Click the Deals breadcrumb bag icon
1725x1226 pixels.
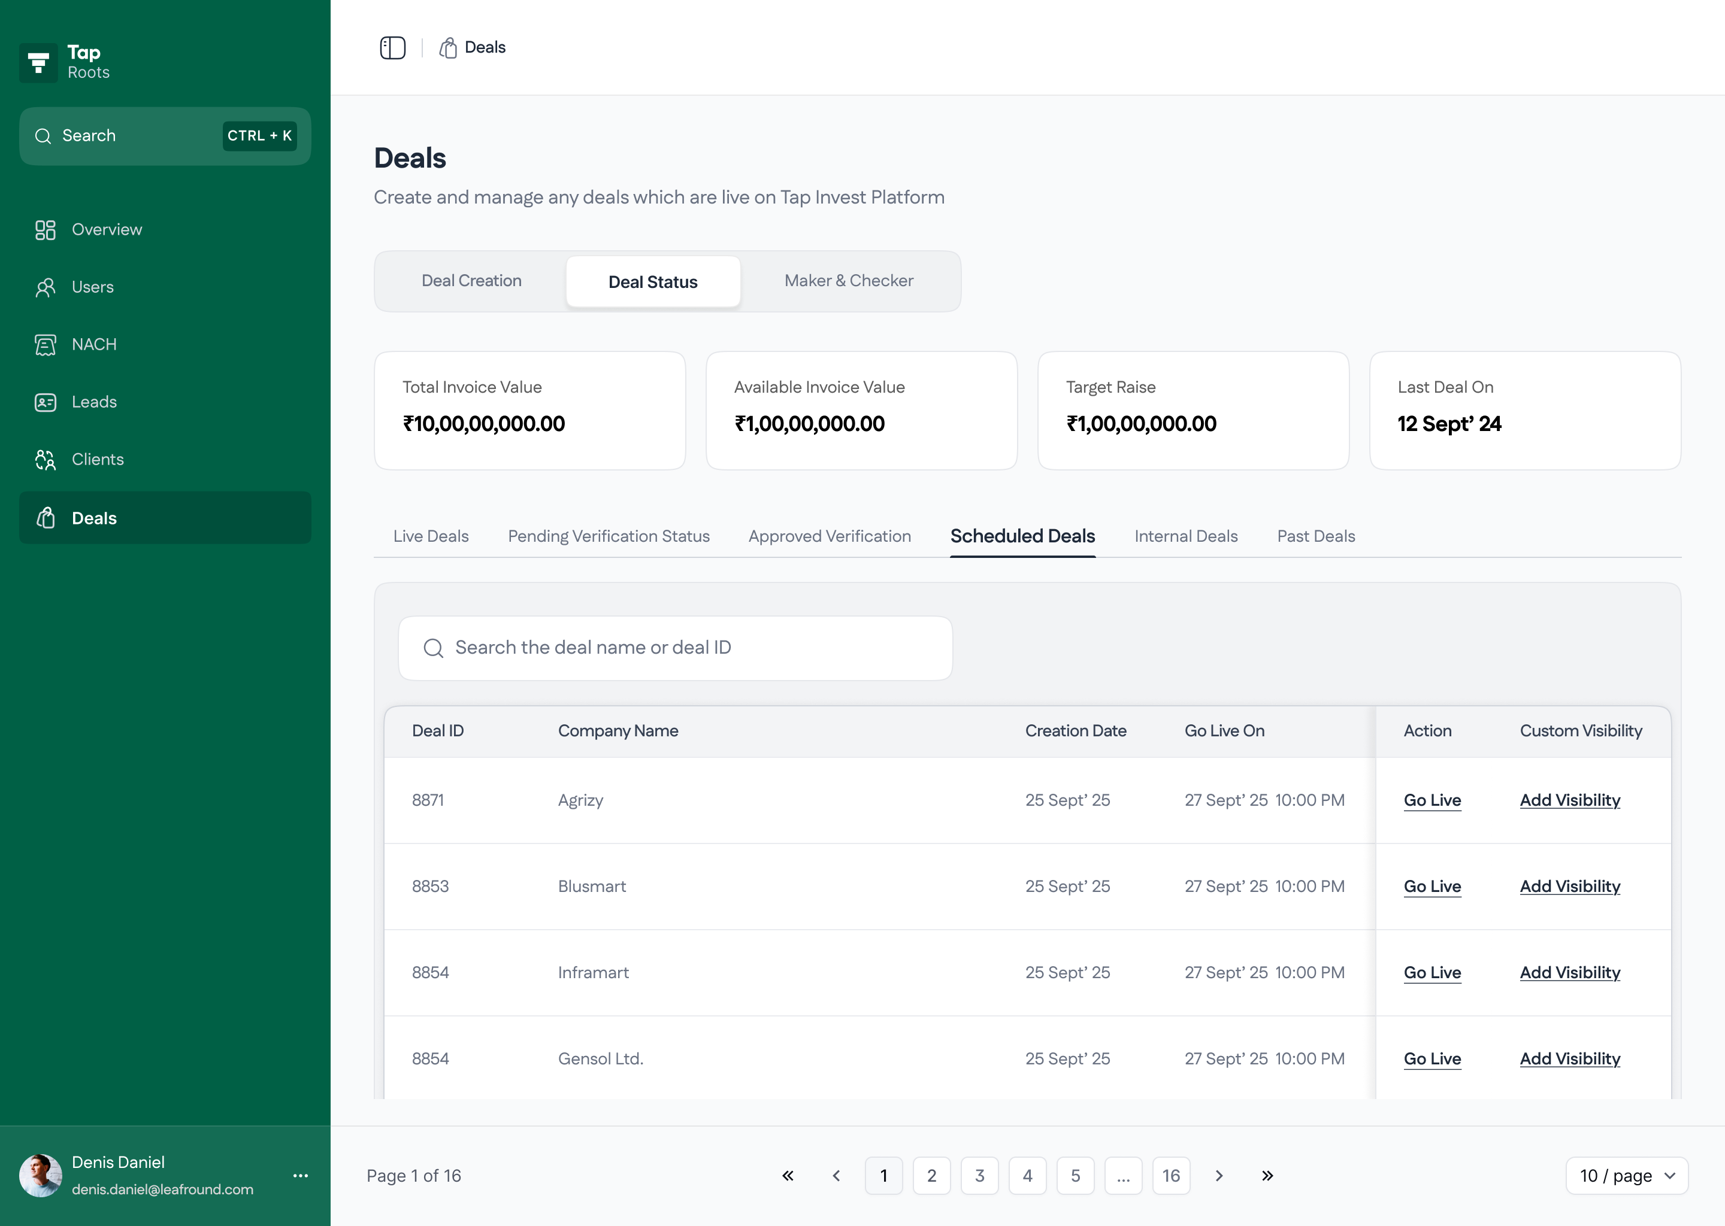[448, 47]
